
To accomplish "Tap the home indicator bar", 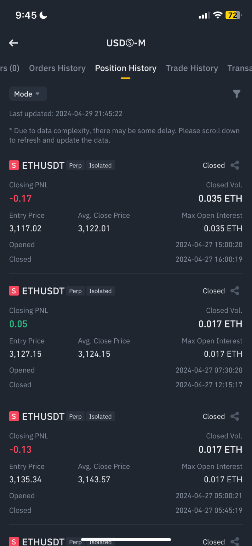I will tap(126, 540).
